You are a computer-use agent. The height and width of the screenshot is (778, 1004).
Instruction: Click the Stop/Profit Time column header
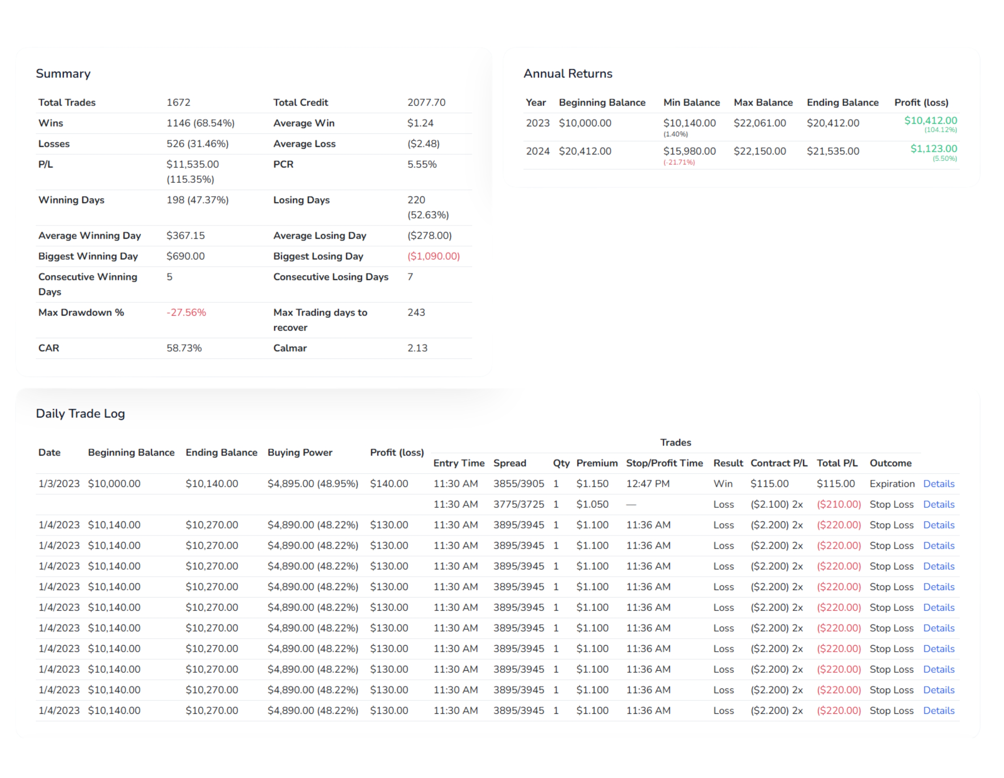[664, 463]
